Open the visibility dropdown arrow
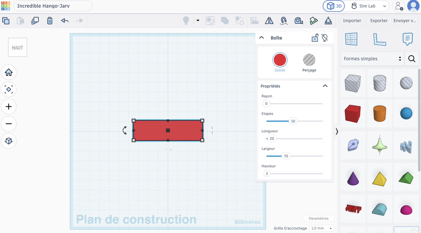This screenshot has width=421, height=233. (x=198, y=21)
